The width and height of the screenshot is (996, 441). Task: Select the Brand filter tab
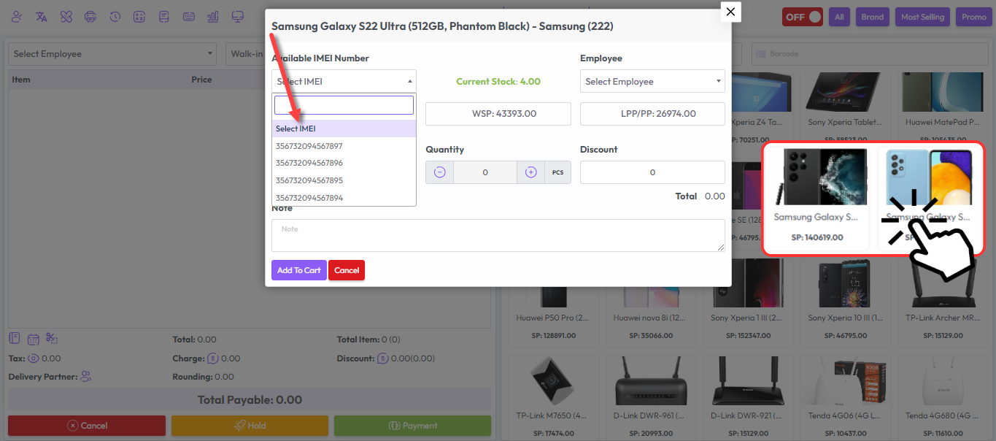coord(872,16)
